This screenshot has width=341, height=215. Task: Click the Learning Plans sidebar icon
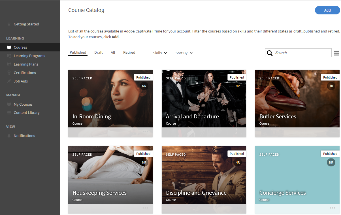tap(9, 64)
